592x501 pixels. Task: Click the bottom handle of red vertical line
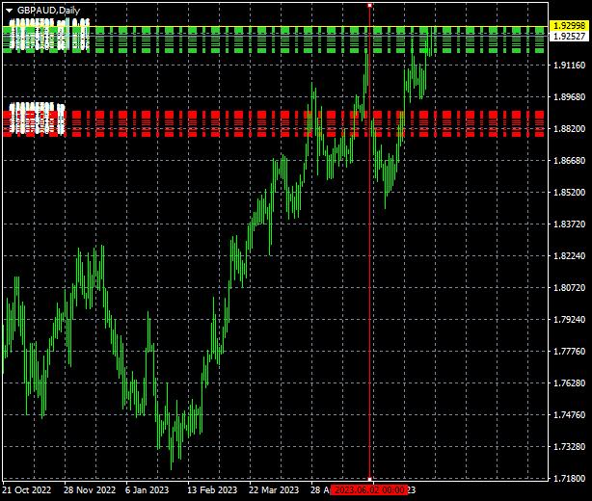point(370,479)
